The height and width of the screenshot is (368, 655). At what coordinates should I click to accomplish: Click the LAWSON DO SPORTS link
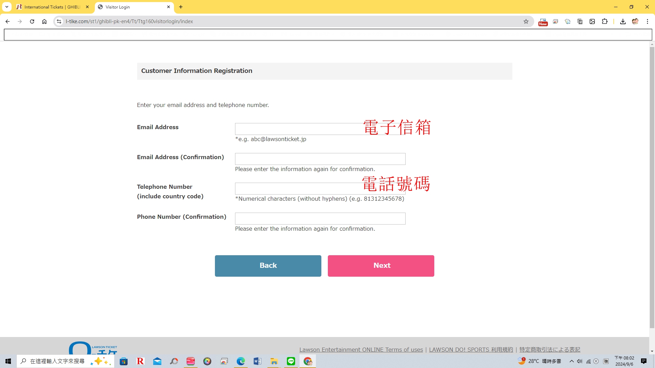click(471, 349)
